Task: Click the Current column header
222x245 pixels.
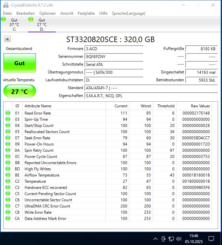Action: point(117,106)
